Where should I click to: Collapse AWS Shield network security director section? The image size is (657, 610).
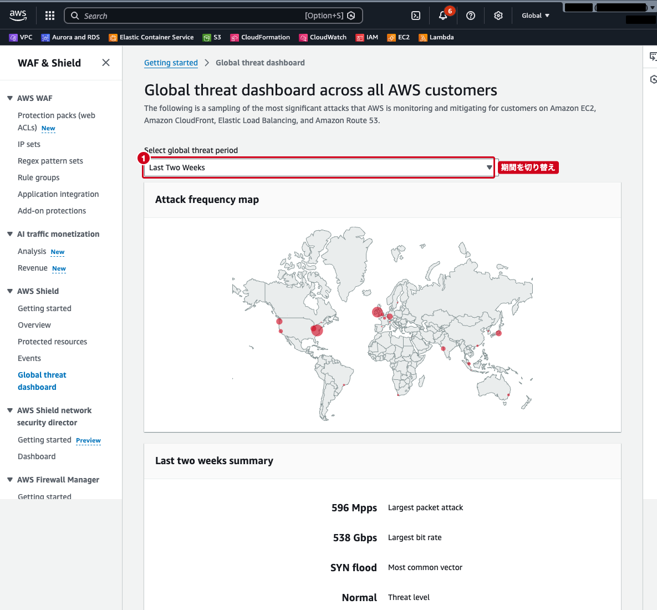(x=10, y=410)
